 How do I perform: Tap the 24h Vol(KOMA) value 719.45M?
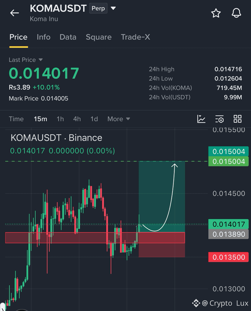point(229,88)
